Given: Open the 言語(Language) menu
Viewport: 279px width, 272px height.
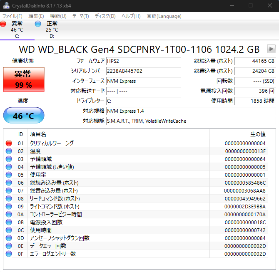Looking at the screenshot, I should pos(164,16).
